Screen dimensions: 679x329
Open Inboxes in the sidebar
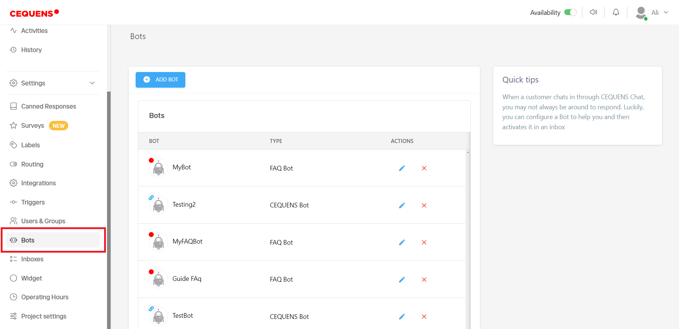tap(32, 259)
